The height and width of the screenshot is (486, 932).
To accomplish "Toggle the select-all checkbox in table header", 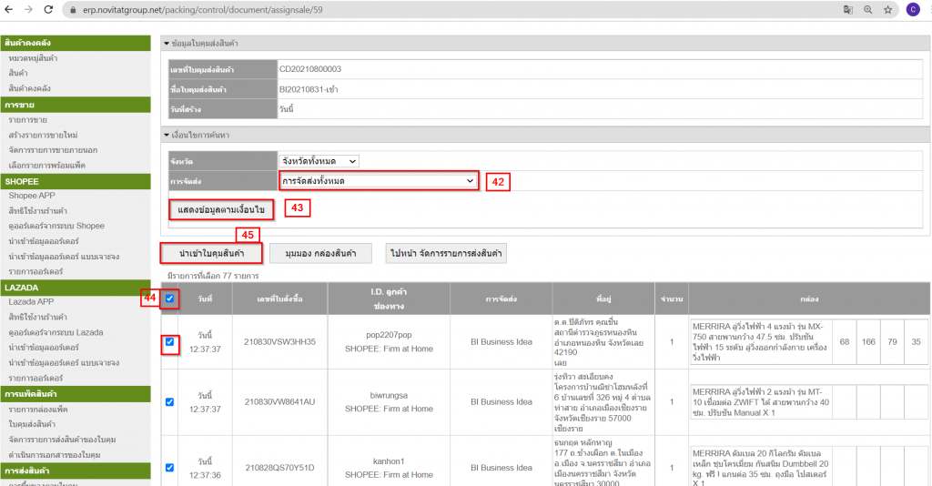I will (171, 298).
